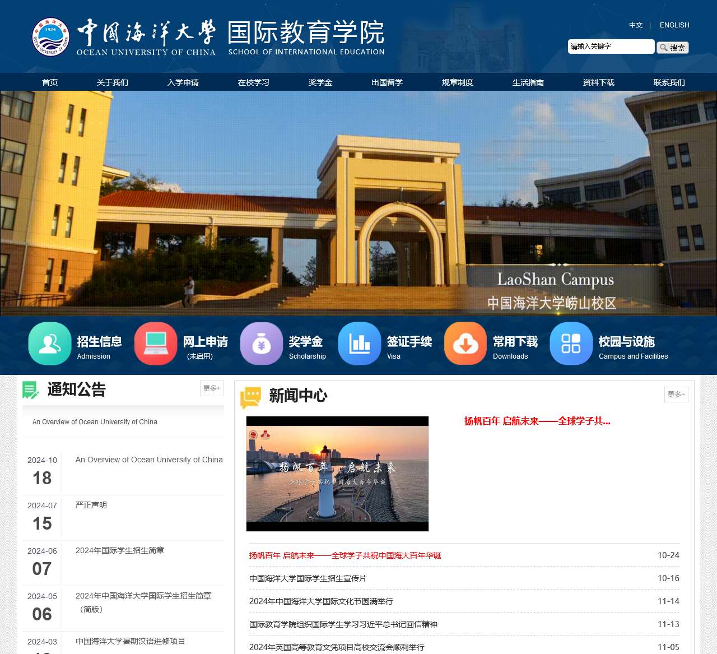Open the 规章制度 menu item
The width and height of the screenshot is (717, 654).
pyautogui.click(x=457, y=82)
